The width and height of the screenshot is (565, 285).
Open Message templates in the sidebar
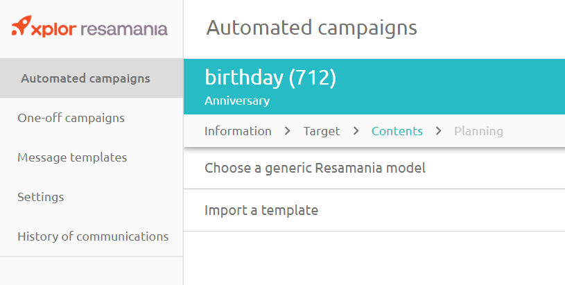tap(72, 157)
